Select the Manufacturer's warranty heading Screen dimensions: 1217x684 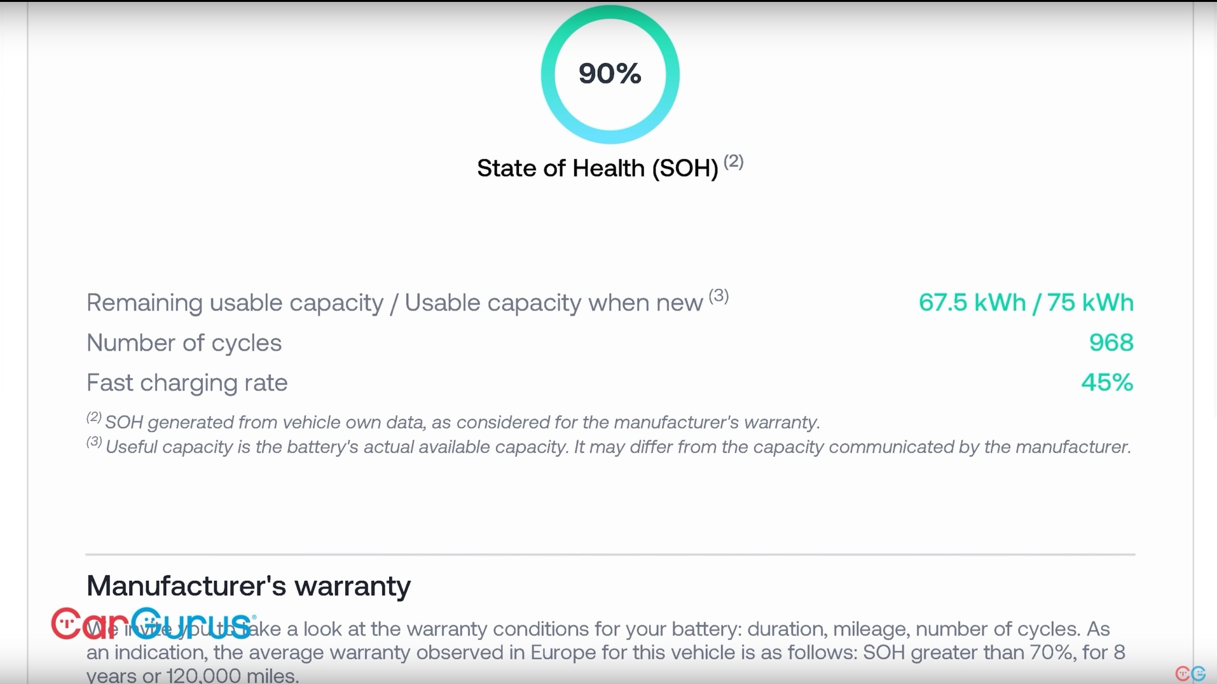[x=249, y=586]
